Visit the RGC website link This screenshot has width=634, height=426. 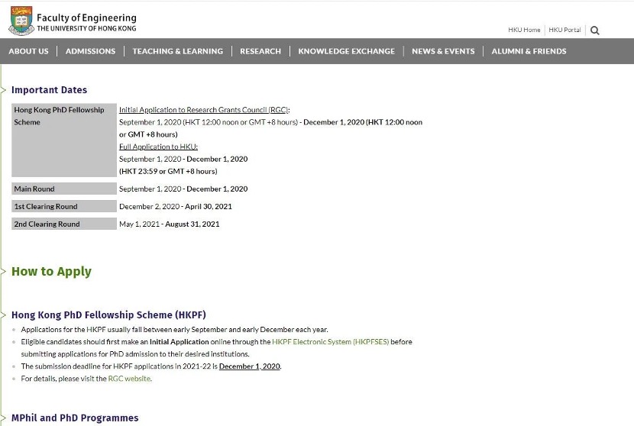click(129, 379)
